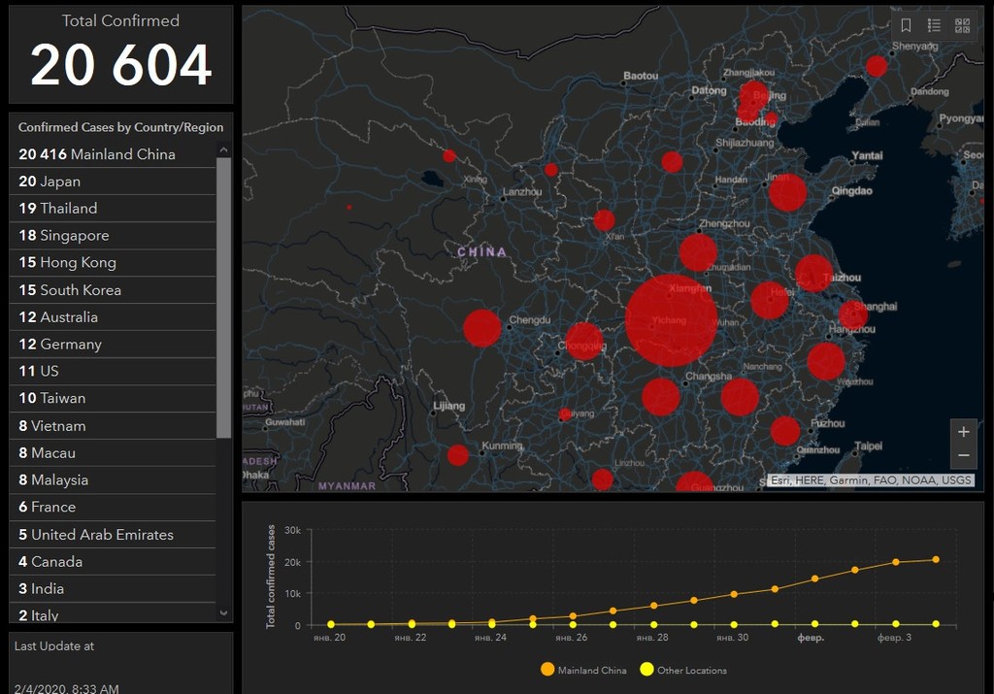Select '20 Japan' list row
This screenshot has width=994, height=694.
113,182
